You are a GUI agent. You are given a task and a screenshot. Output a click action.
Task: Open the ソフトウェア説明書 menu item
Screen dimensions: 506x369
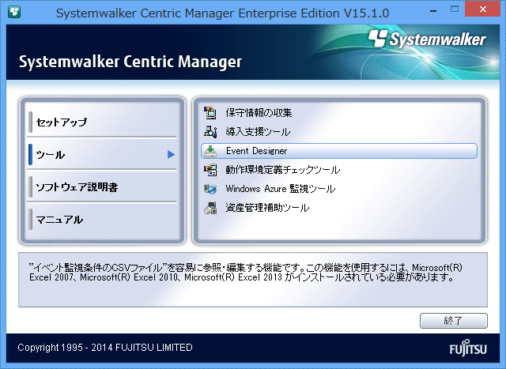pos(102,187)
